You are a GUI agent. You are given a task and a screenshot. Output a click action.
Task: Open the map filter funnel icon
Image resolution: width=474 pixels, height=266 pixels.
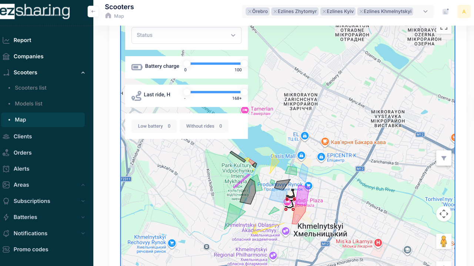coord(444,158)
